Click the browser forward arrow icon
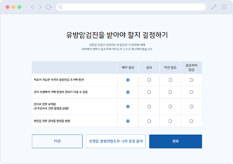The height and width of the screenshot is (164, 233). (x=40, y=7)
